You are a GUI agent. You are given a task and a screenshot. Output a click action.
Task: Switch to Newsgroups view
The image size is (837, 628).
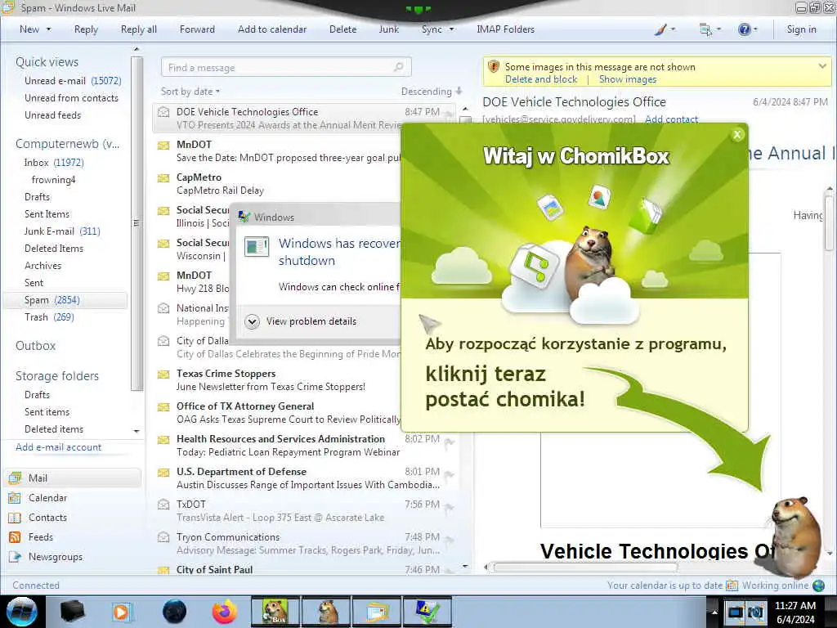[55, 557]
